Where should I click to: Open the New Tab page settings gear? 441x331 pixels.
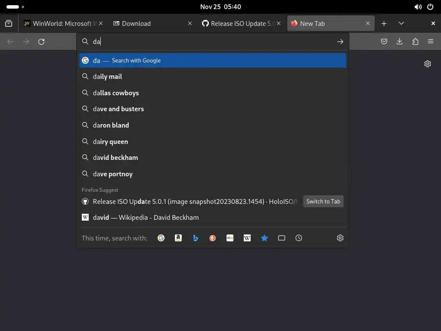[x=428, y=64]
